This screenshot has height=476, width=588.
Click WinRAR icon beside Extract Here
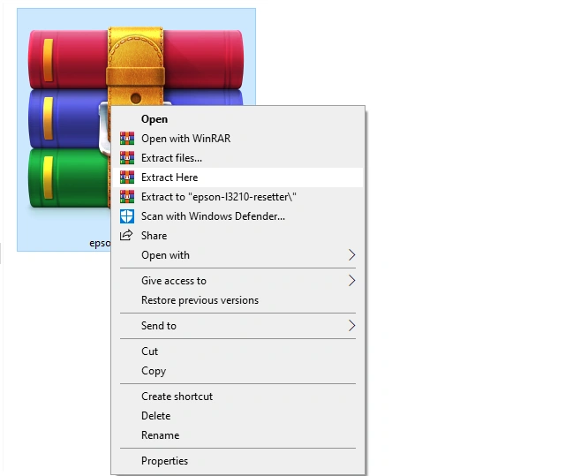(x=127, y=178)
